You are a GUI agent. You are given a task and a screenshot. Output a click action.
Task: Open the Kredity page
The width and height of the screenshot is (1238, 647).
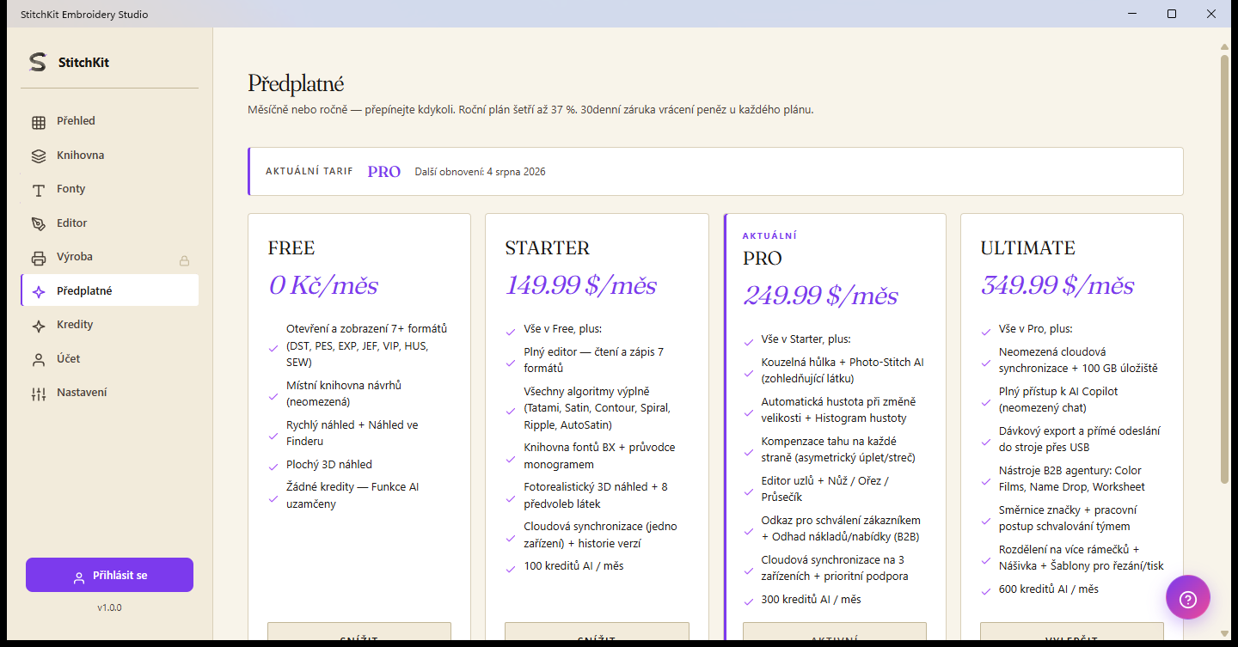point(109,325)
